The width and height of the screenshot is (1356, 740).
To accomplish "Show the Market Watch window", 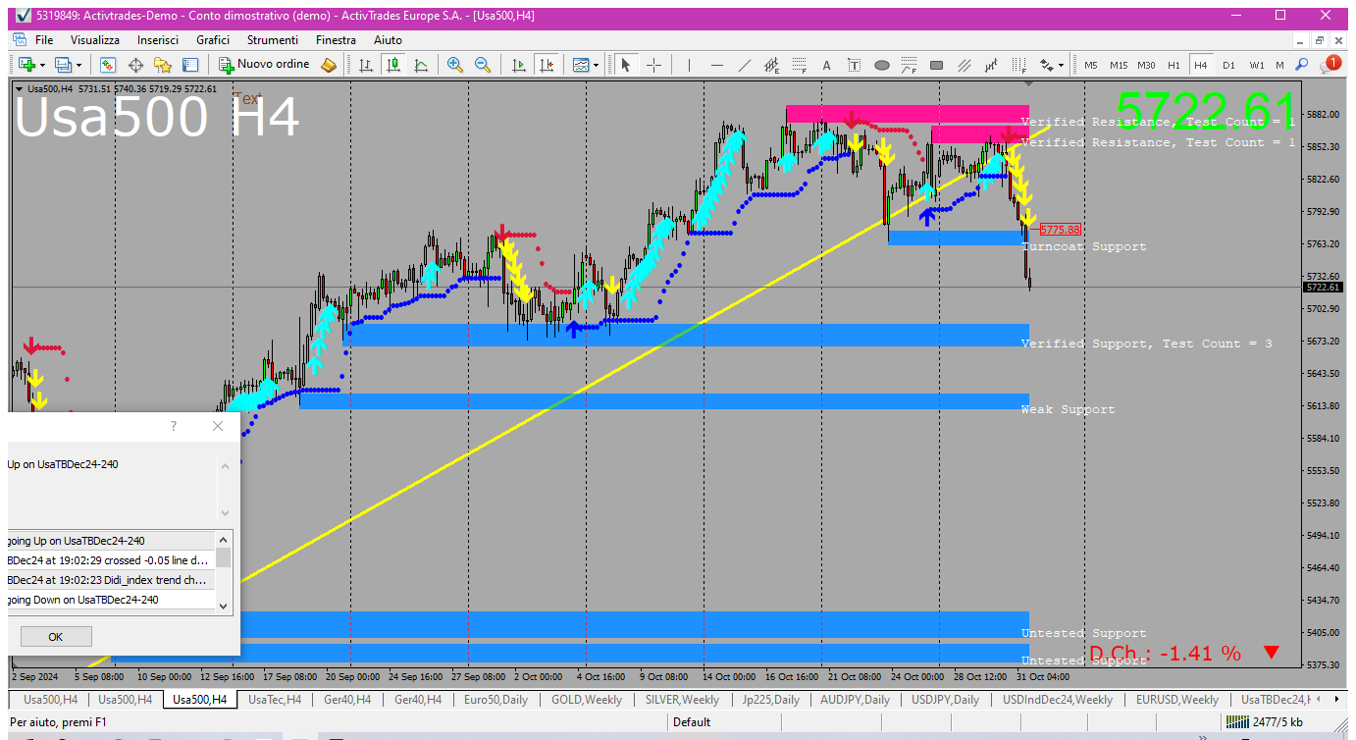I will [108, 65].
